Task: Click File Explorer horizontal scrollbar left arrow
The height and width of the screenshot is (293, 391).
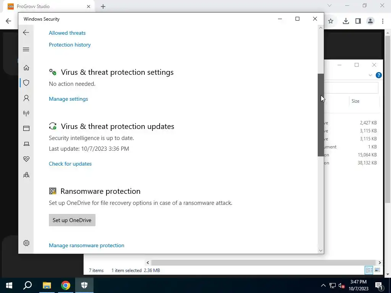Action: pos(148,262)
